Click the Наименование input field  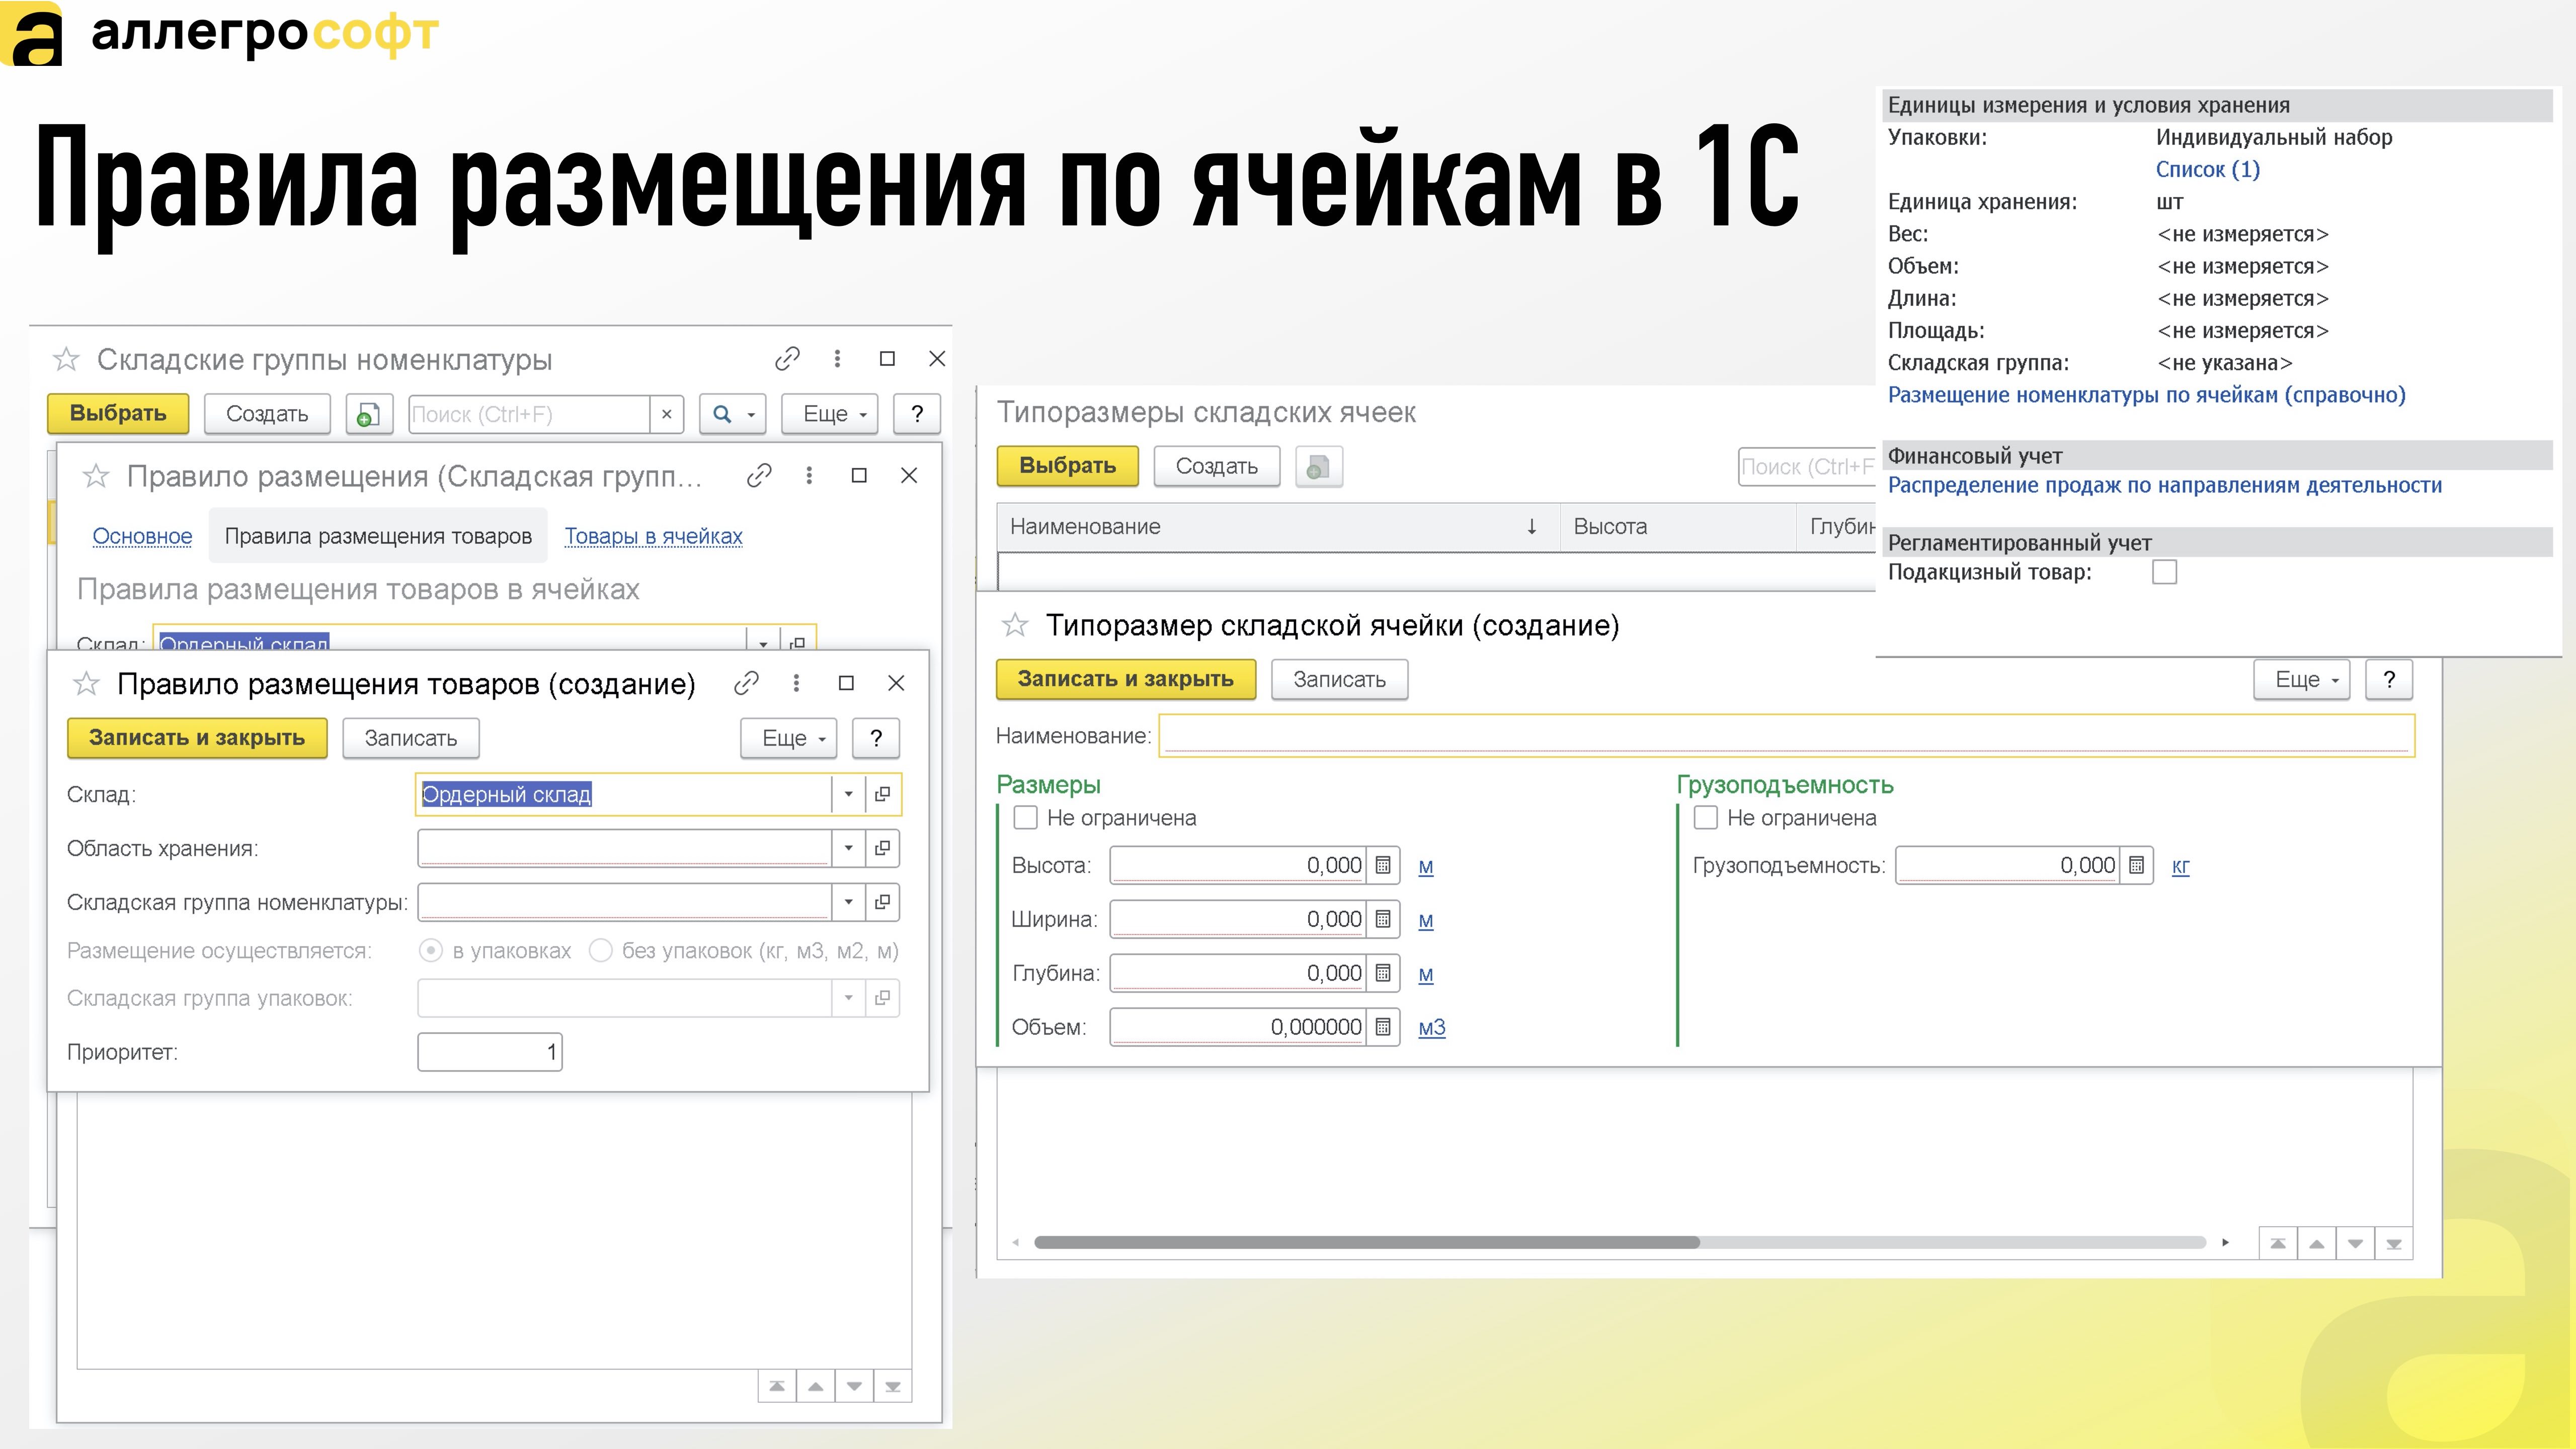tap(1786, 736)
